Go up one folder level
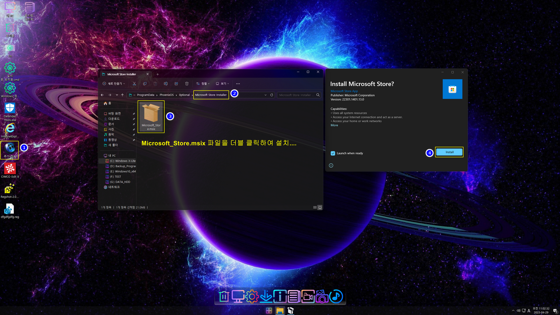This screenshot has height=315, width=560. (x=123, y=95)
